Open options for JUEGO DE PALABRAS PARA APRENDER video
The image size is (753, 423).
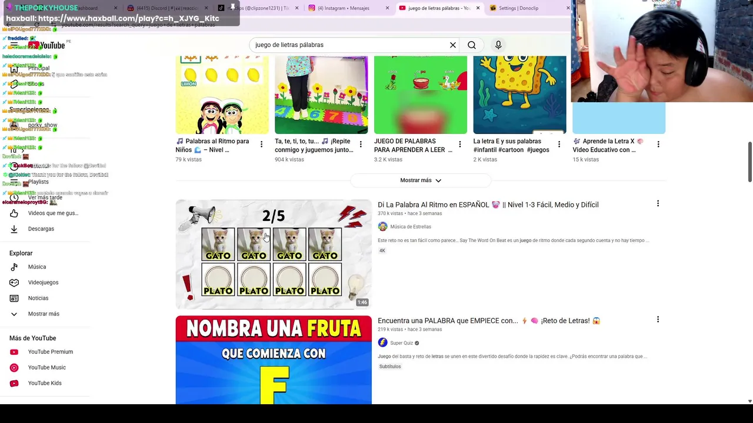pos(460,145)
